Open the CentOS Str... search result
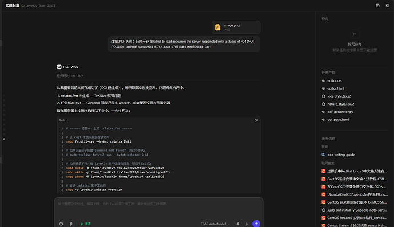 coord(357,202)
